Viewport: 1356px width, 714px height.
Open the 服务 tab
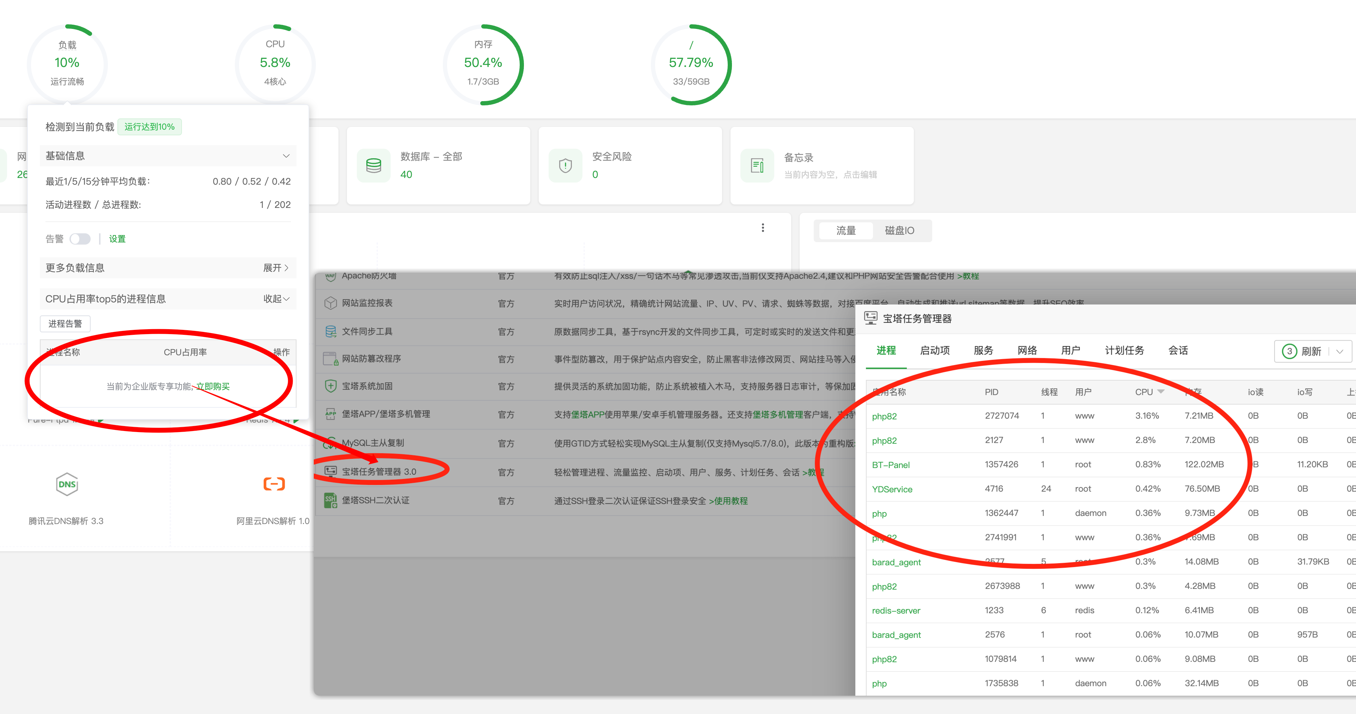coord(983,350)
